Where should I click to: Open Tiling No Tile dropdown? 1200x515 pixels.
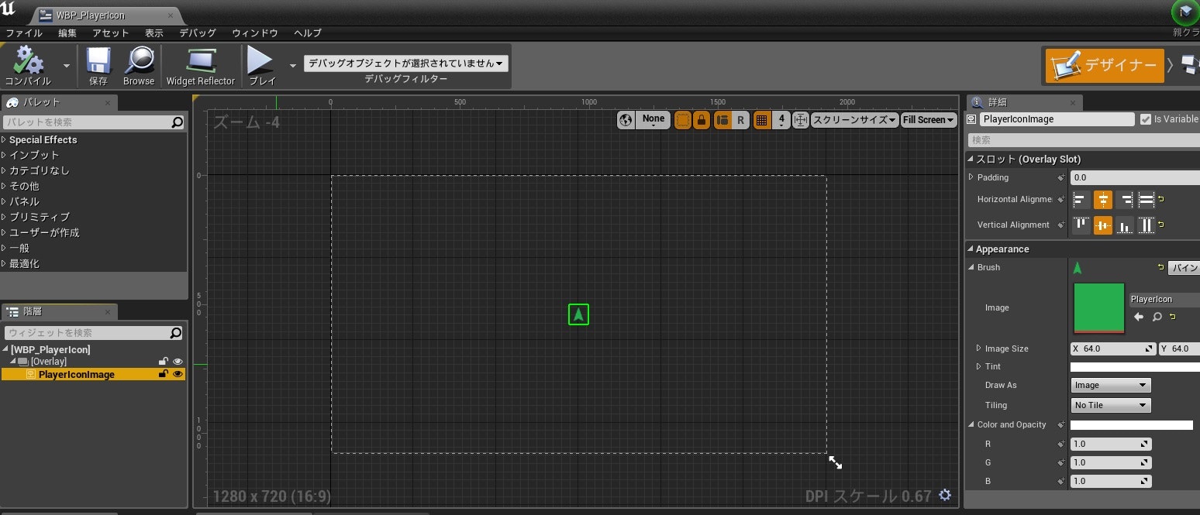tap(1111, 405)
